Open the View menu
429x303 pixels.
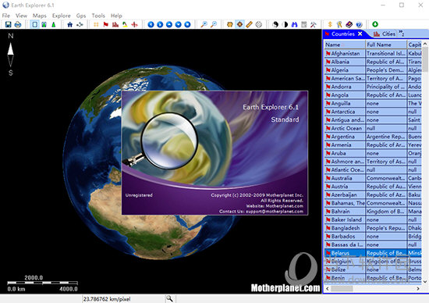21,16
